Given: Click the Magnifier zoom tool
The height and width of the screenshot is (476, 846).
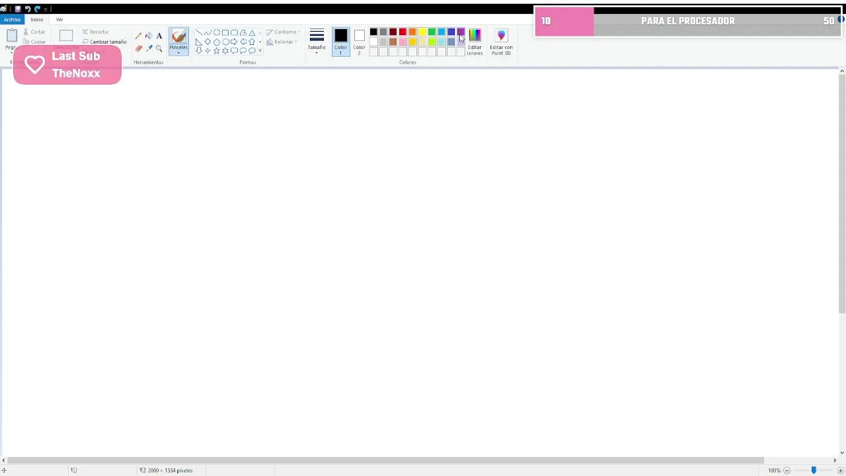Looking at the screenshot, I should [x=159, y=48].
